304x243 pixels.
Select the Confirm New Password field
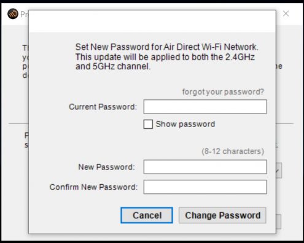click(205, 187)
